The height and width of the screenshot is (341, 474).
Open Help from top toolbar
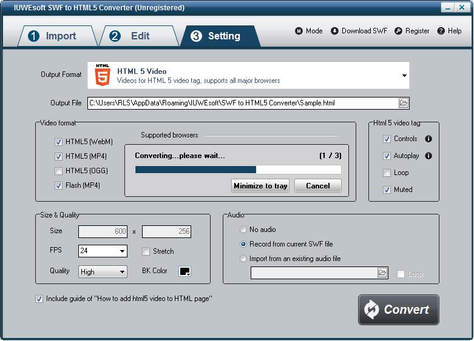pyautogui.click(x=449, y=31)
